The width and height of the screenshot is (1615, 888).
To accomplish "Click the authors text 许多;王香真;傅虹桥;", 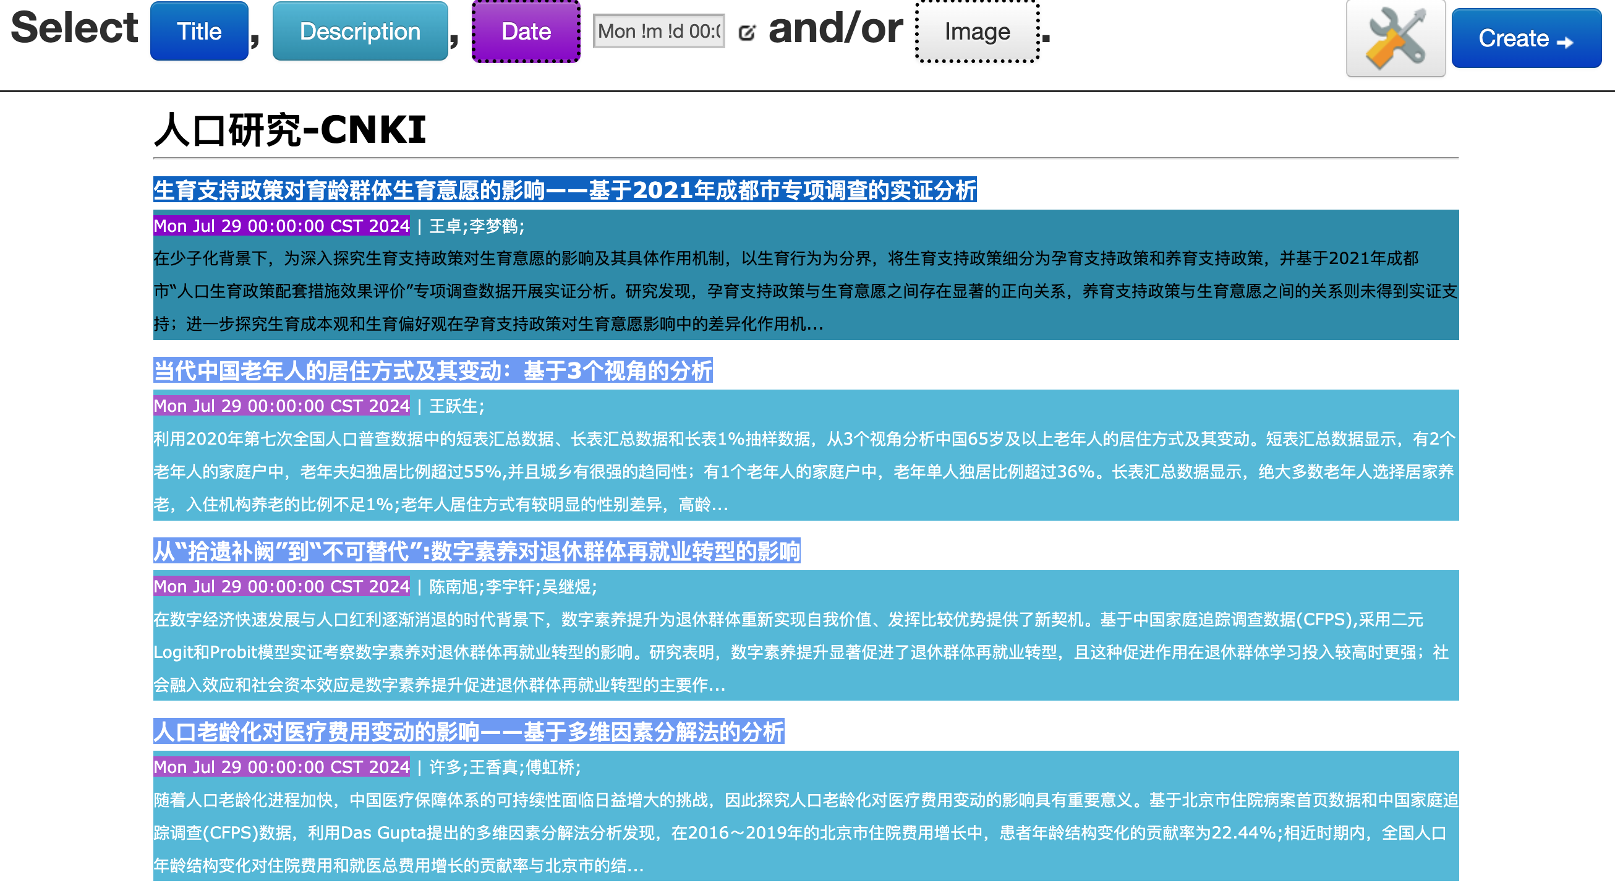I will click(505, 767).
